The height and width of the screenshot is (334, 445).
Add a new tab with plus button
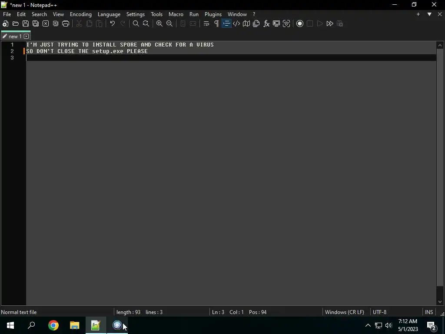point(418,14)
